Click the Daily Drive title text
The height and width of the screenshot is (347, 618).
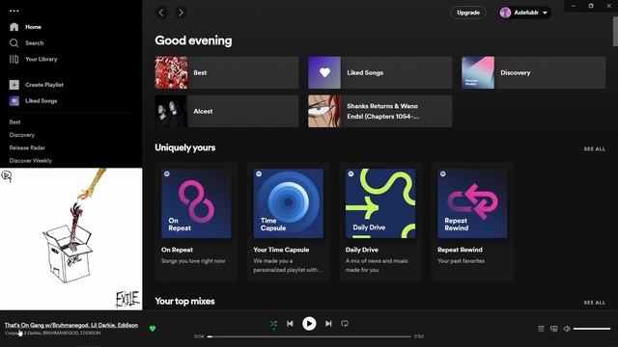pos(362,250)
